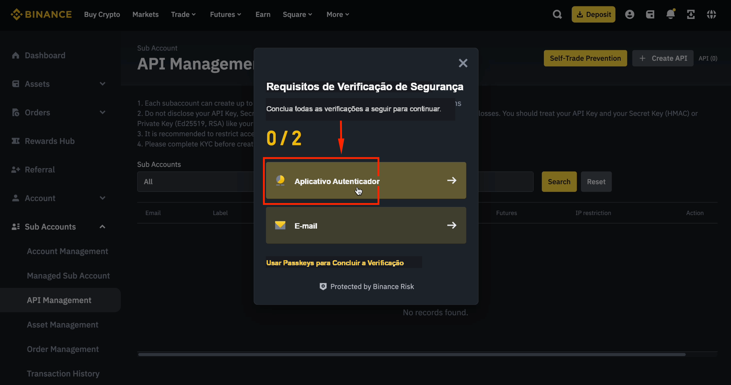Select API Management in sidebar
Screen dimensions: 731x385
(x=60, y=300)
